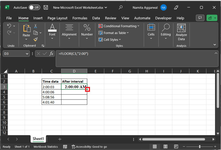The width and height of the screenshot is (221, 150).
Task: Select cell D4 under After interval
Action: click(x=74, y=92)
